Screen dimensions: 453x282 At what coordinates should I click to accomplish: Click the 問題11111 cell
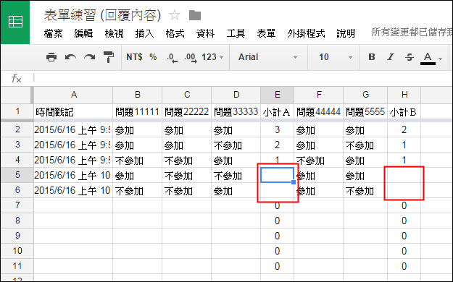[138, 111]
